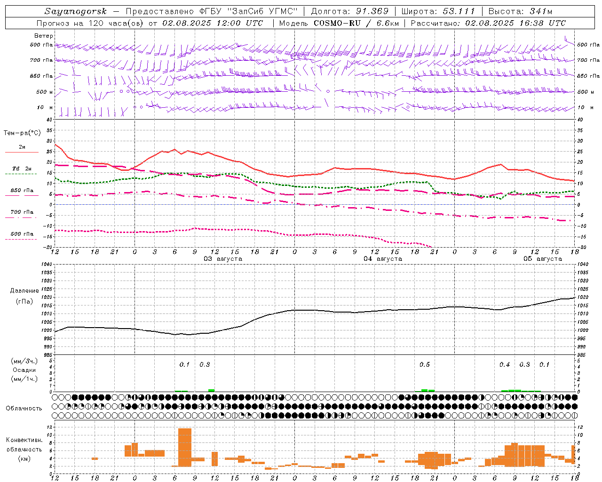Image resolution: width=602 pixels, height=482 pixels.
Task: Click the 'Долгота: 91.369' longitude field
Action: click(350, 11)
